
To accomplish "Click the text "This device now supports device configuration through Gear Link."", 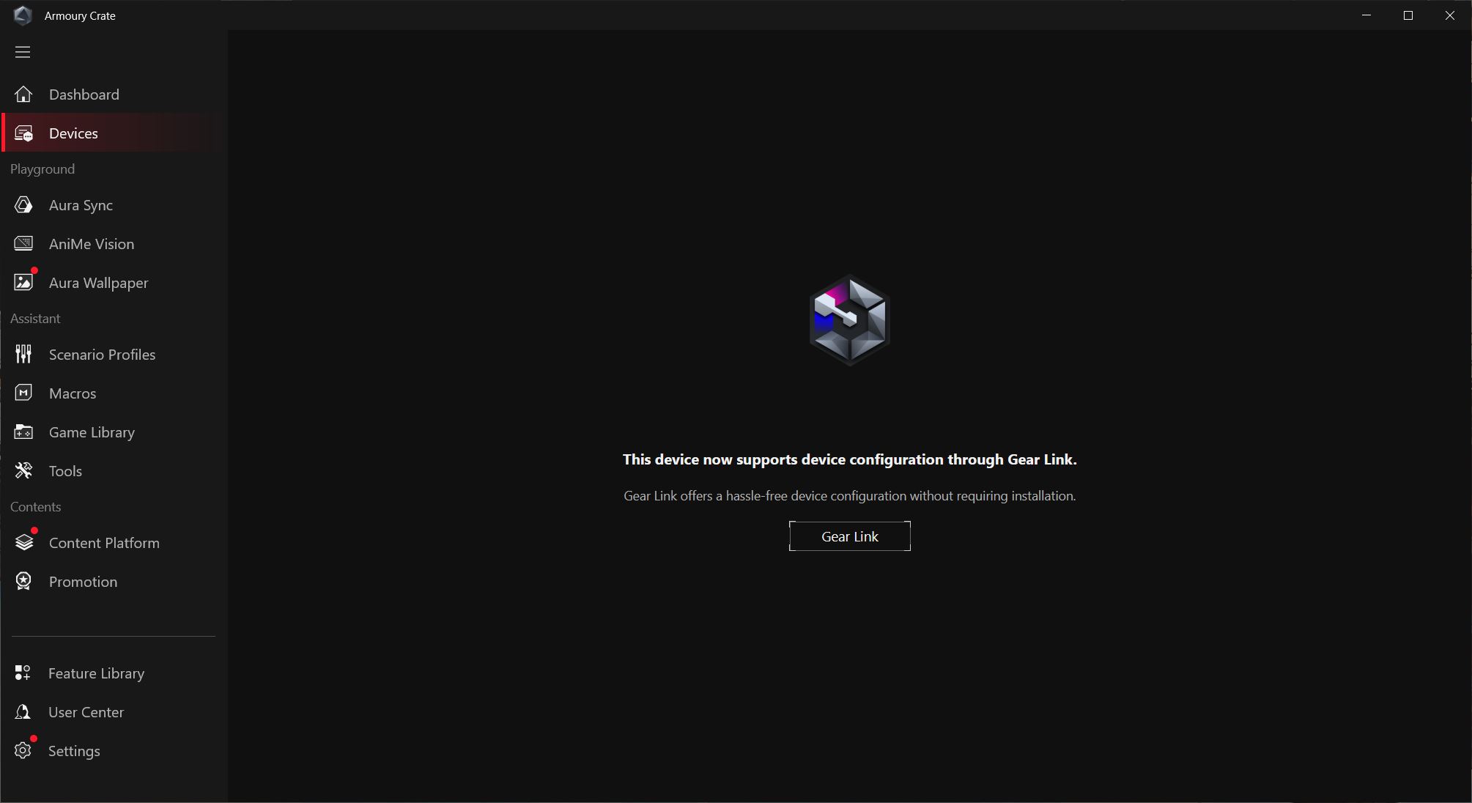I will click(850, 459).
